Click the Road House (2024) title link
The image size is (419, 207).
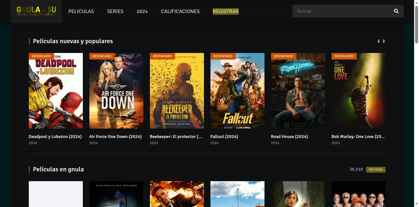click(289, 137)
